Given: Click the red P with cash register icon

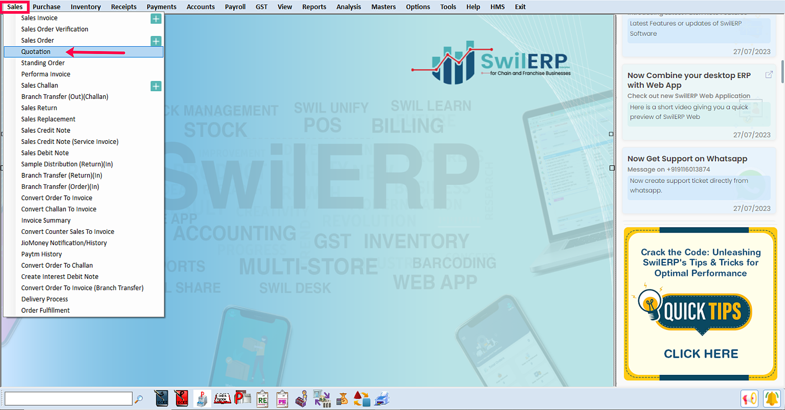Looking at the screenshot, I should [x=243, y=398].
